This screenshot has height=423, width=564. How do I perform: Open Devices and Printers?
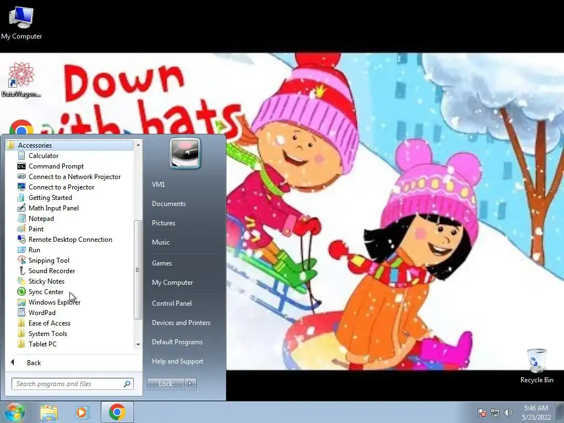(x=181, y=323)
